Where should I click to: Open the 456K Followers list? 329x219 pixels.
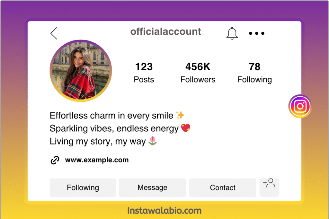pyautogui.click(x=198, y=73)
